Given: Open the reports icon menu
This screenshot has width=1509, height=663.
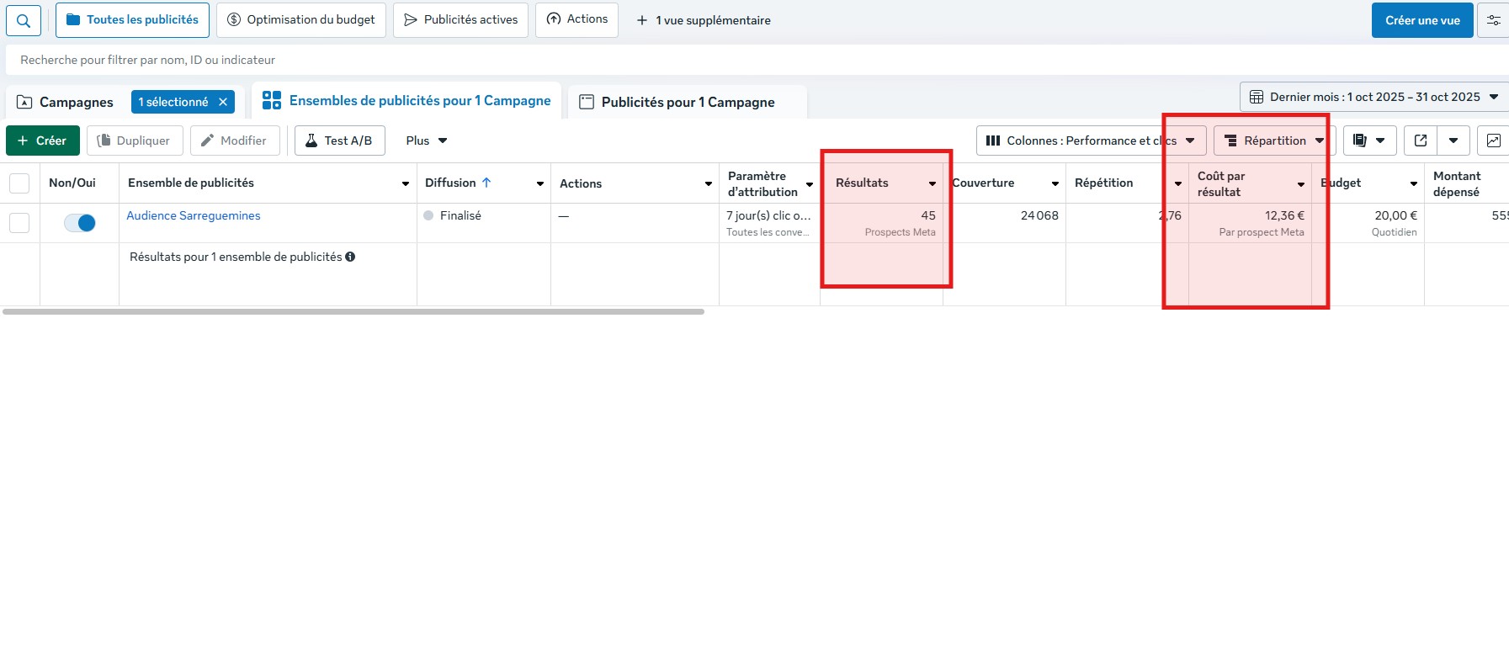Looking at the screenshot, I should 1369,141.
